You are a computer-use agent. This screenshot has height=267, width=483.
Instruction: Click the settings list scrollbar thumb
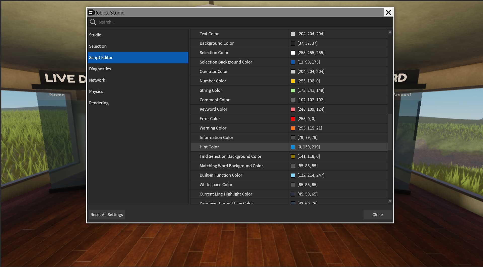tap(390, 132)
